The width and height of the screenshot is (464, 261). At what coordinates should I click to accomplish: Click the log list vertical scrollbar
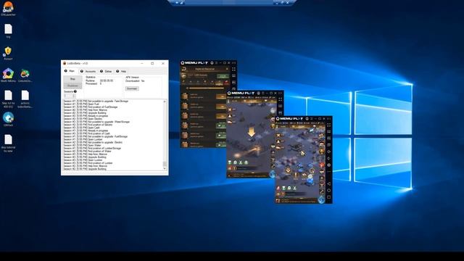165,135
